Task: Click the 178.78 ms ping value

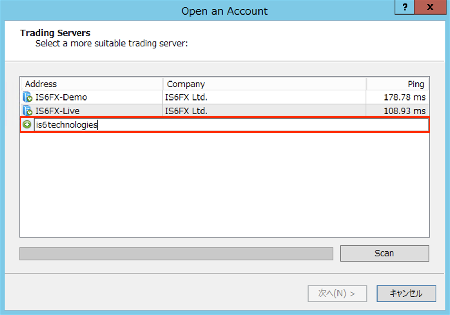Action: pyautogui.click(x=404, y=97)
